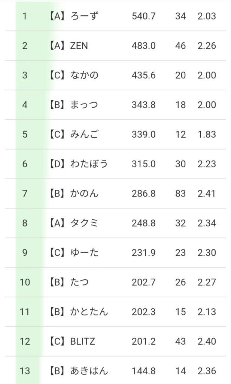This screenshot has width=231, height=384.
Task: Click rank number 6 in green column
Action: pyautogui.click(x=25, y=164)
